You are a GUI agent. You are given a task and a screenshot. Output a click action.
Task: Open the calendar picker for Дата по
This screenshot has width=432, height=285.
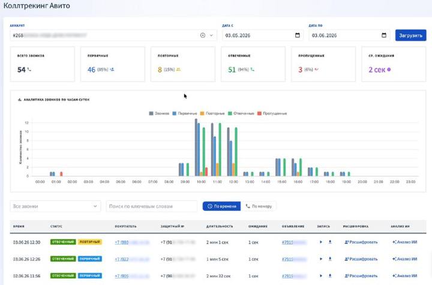tap(384, 35)
